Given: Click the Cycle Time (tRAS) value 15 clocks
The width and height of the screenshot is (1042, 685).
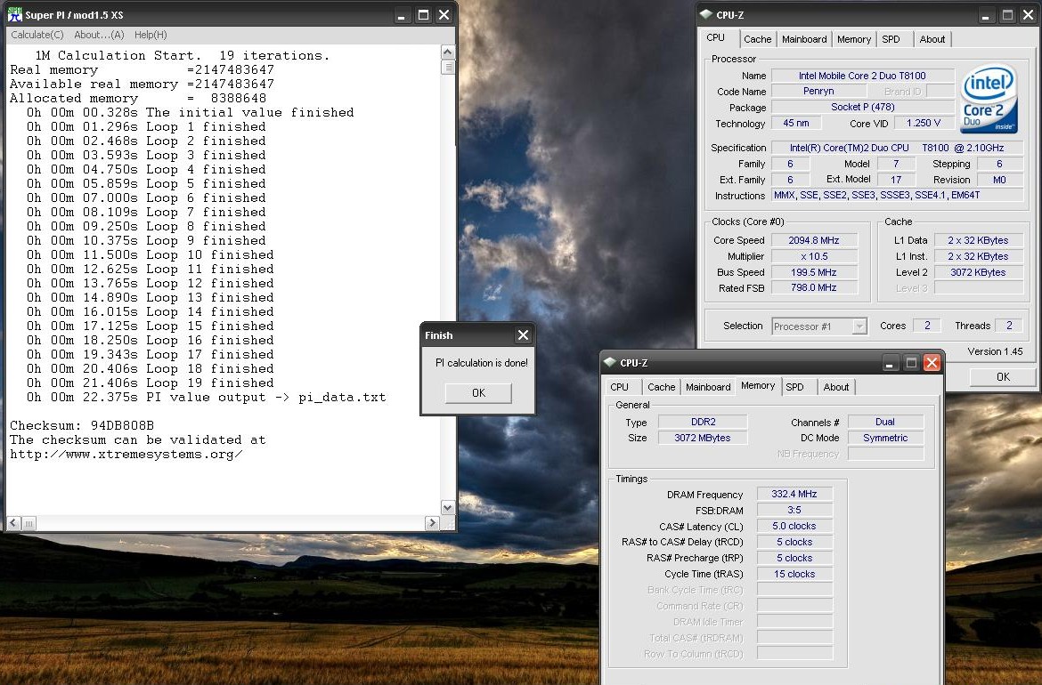Looking at the screenshot, I should (794, 574).
